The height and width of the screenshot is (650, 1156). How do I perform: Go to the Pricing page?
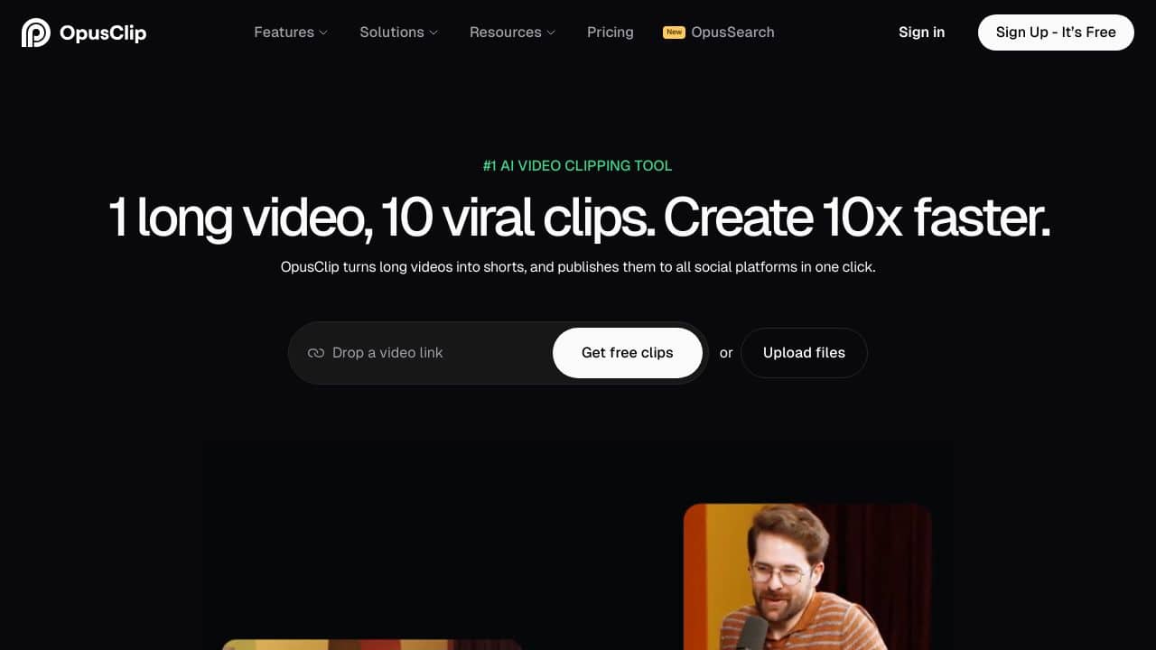coord(611,32)
